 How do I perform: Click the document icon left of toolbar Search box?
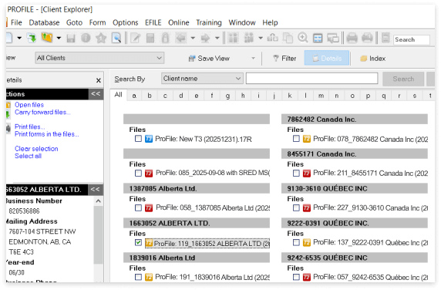click(385, 38)
